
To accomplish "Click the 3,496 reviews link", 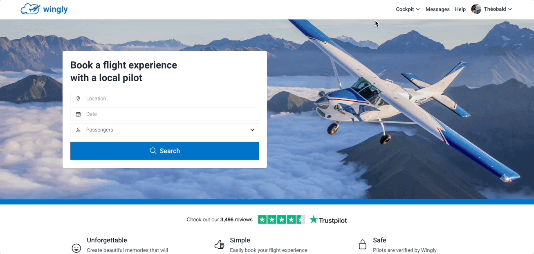I will click(x=236, y=220).
